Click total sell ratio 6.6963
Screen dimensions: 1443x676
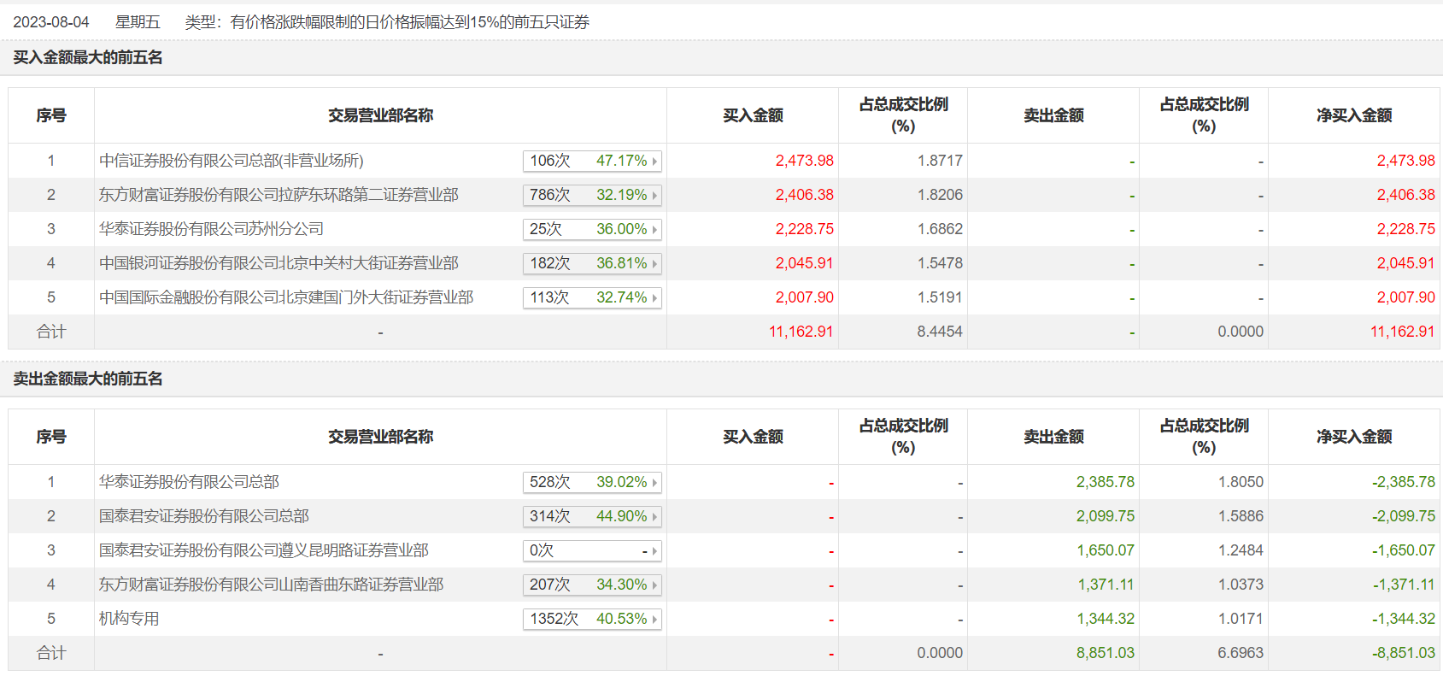pyautogui.click(x=1241, y=653)
